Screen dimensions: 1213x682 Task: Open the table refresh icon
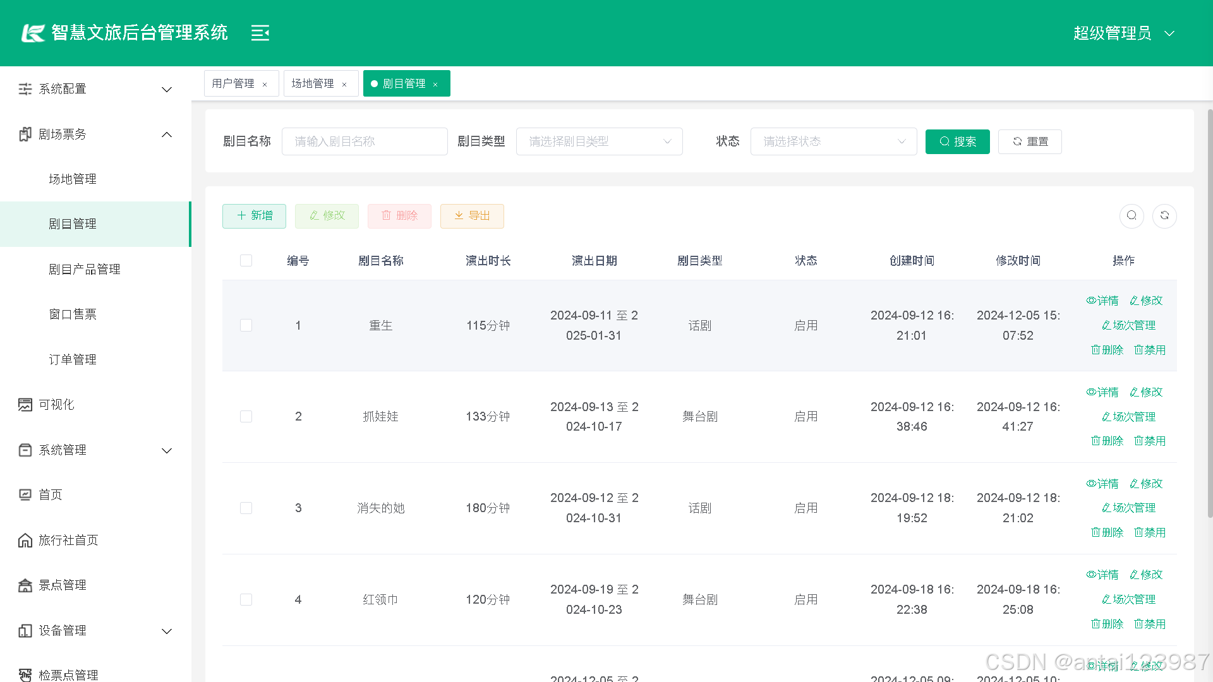click(x=1165, y=216)
